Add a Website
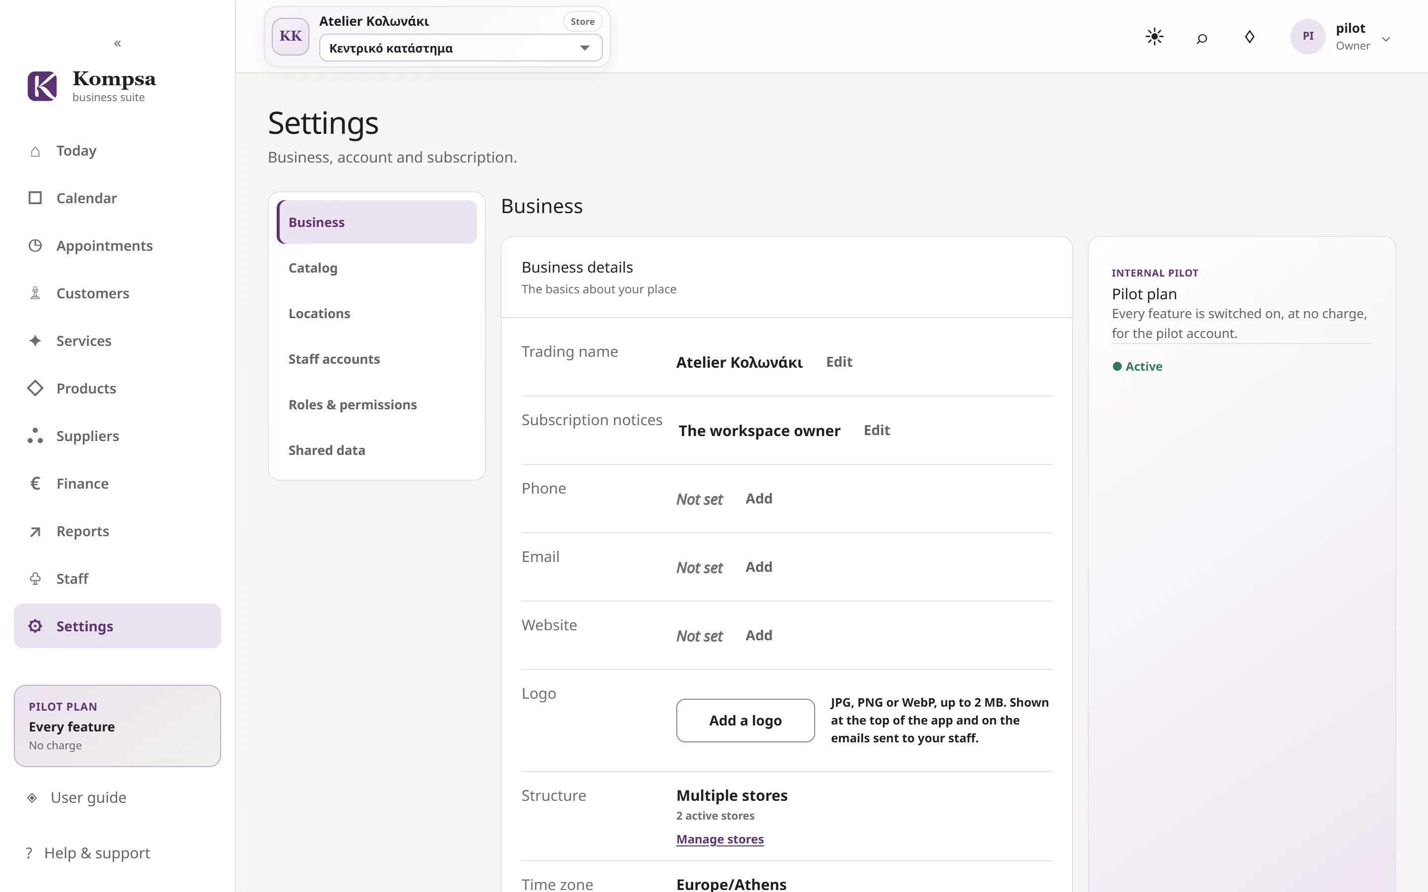The width and height of the screenshot is (1428, 892). coord(759,635)
